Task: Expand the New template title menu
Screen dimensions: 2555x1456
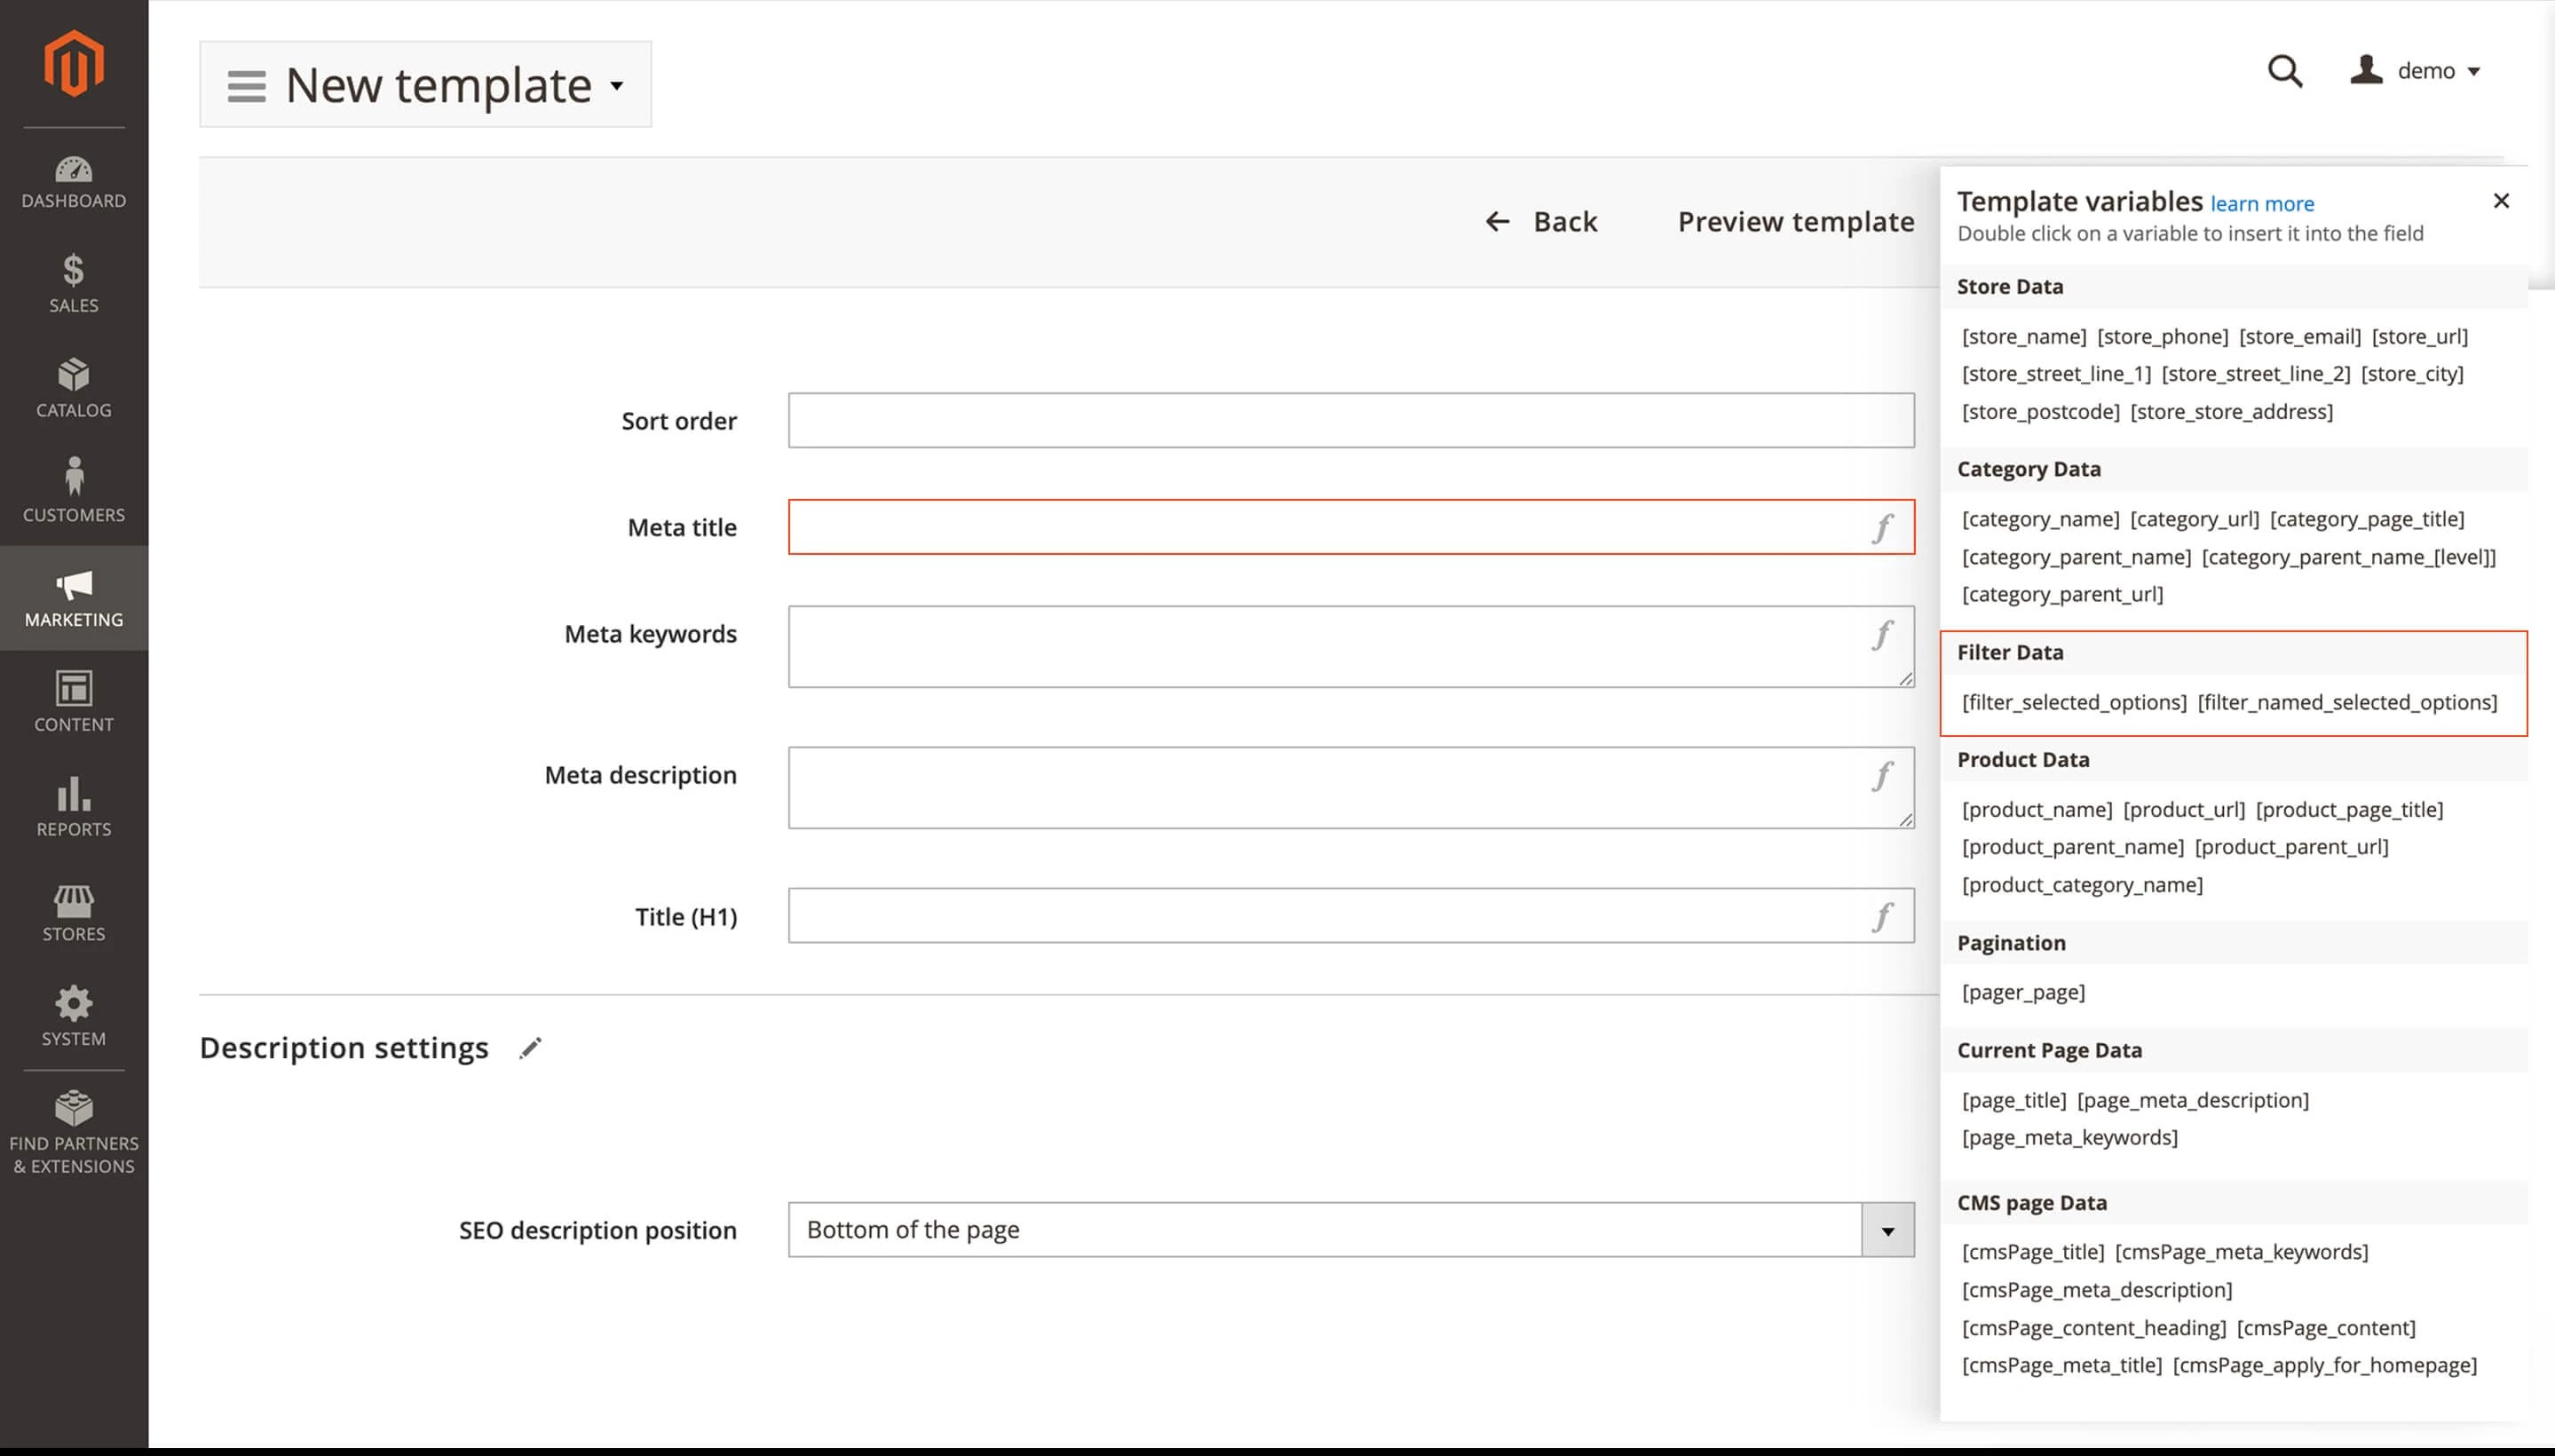Action: 617,85
